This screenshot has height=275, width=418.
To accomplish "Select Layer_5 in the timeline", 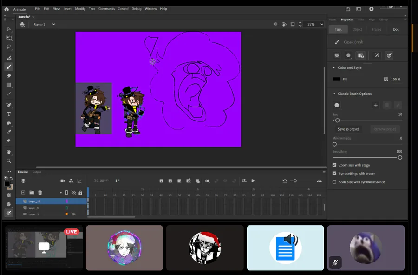I will tap(52, 208).
